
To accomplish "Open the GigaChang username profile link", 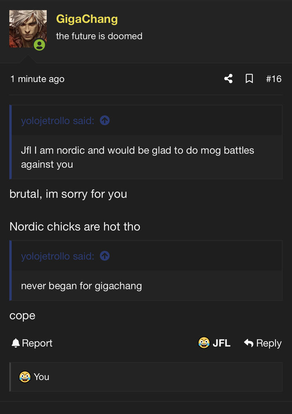I will pos(87,19).
